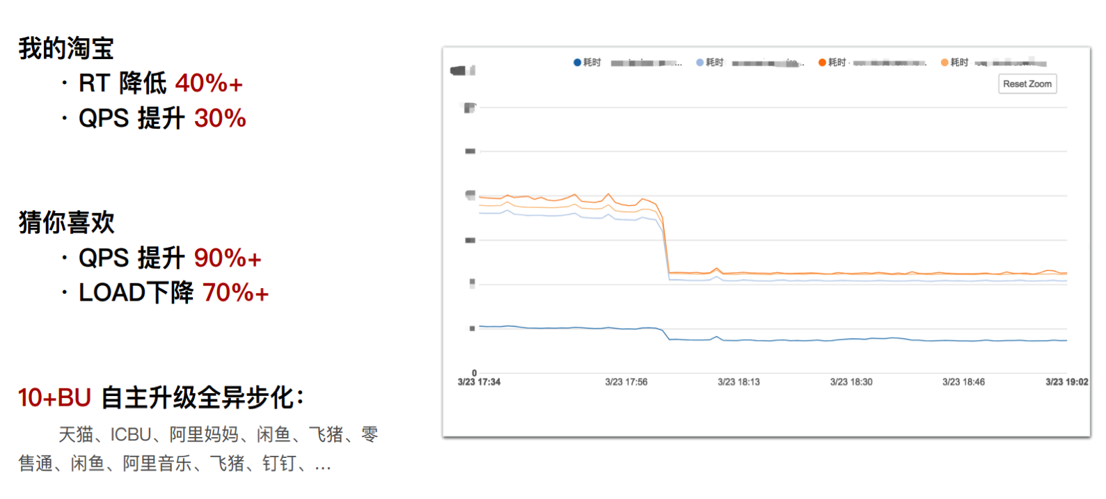Toggle the light orange 耗时 legend series
Viewport: 1106px width, 499px height.
point(994,63)
